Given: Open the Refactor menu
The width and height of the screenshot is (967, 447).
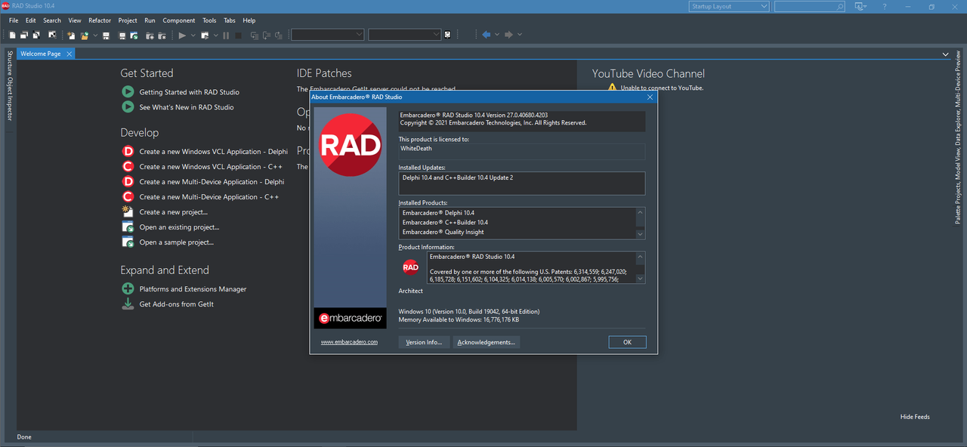Looking at the screenshot, I should point(100,20).
